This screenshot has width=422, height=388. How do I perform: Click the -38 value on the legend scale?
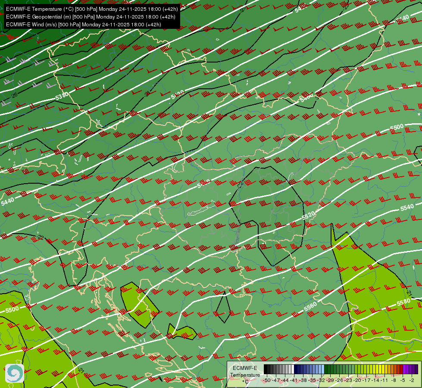[x=303, y=380]
